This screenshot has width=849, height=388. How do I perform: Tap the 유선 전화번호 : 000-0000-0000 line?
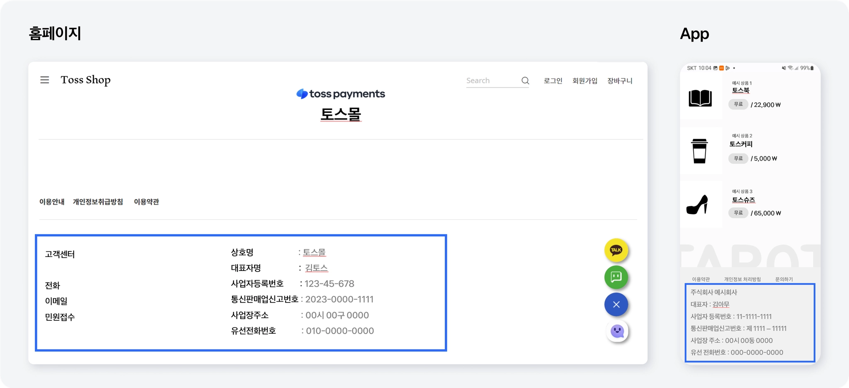tap(737, 352)
